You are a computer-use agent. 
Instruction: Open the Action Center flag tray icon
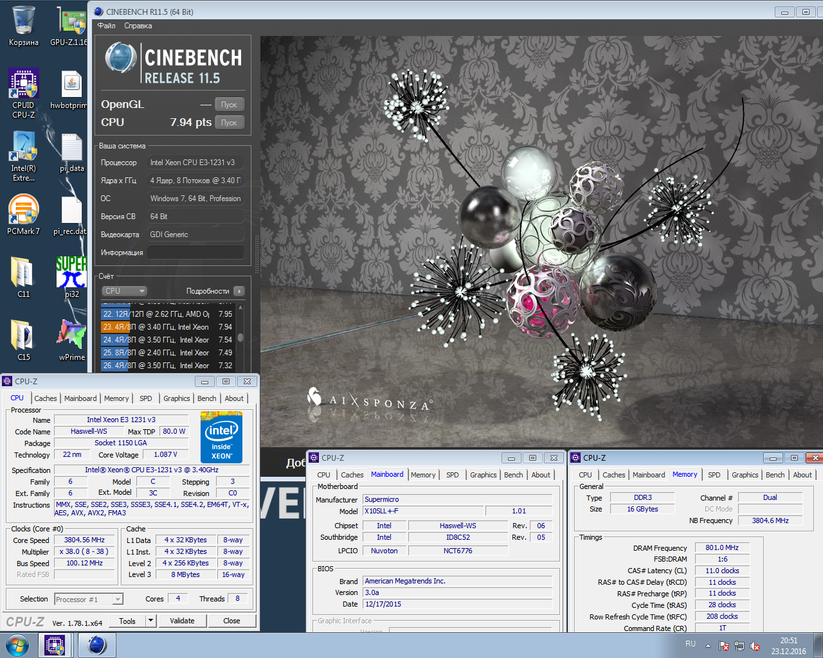coord(724,646)
